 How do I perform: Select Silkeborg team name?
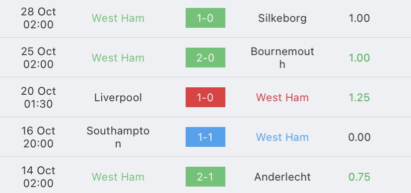click(282, 18)
